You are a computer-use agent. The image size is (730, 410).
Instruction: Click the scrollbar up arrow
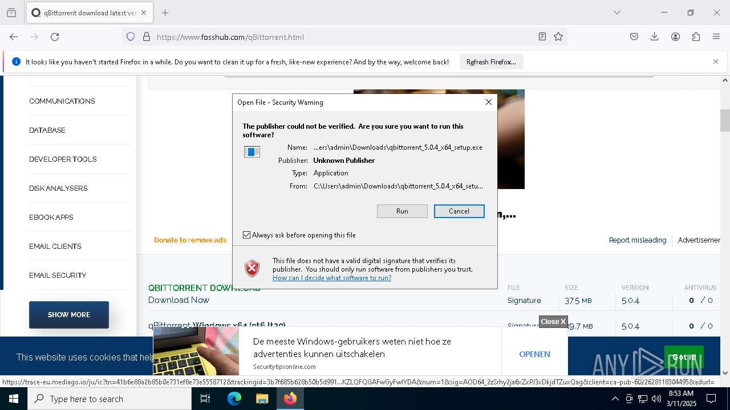tap(725, 80)
